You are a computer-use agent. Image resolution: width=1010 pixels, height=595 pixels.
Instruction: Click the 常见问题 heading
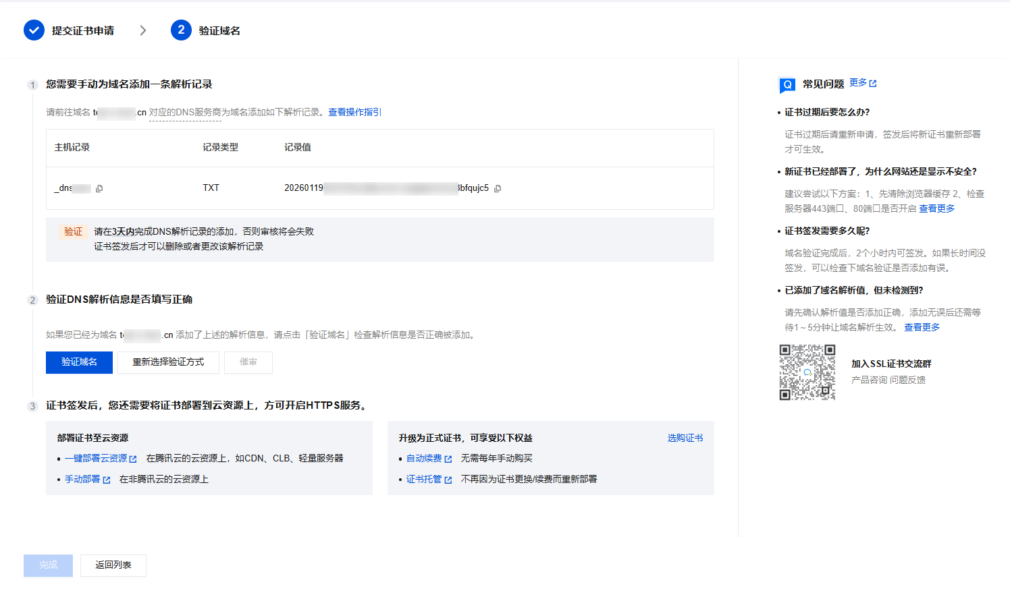[824, 84]
